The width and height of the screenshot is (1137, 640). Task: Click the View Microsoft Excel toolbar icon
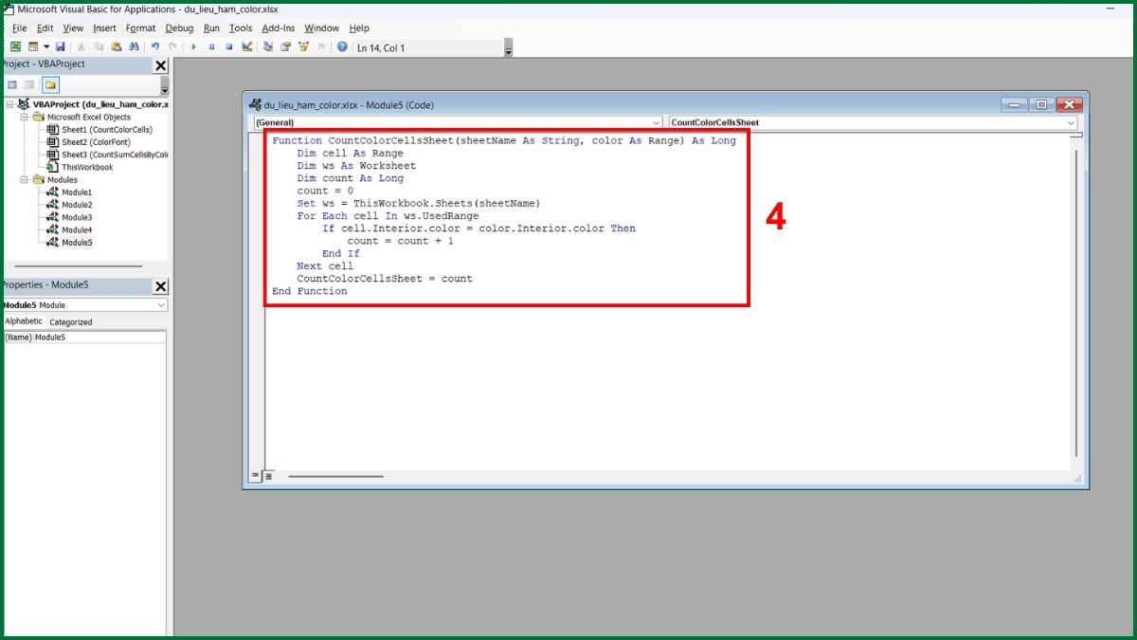pos(15,46)
